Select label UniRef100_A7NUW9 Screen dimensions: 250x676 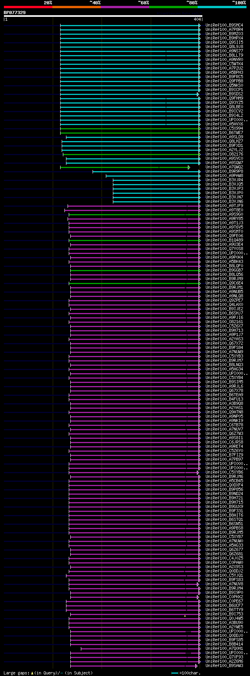(224, 352)
